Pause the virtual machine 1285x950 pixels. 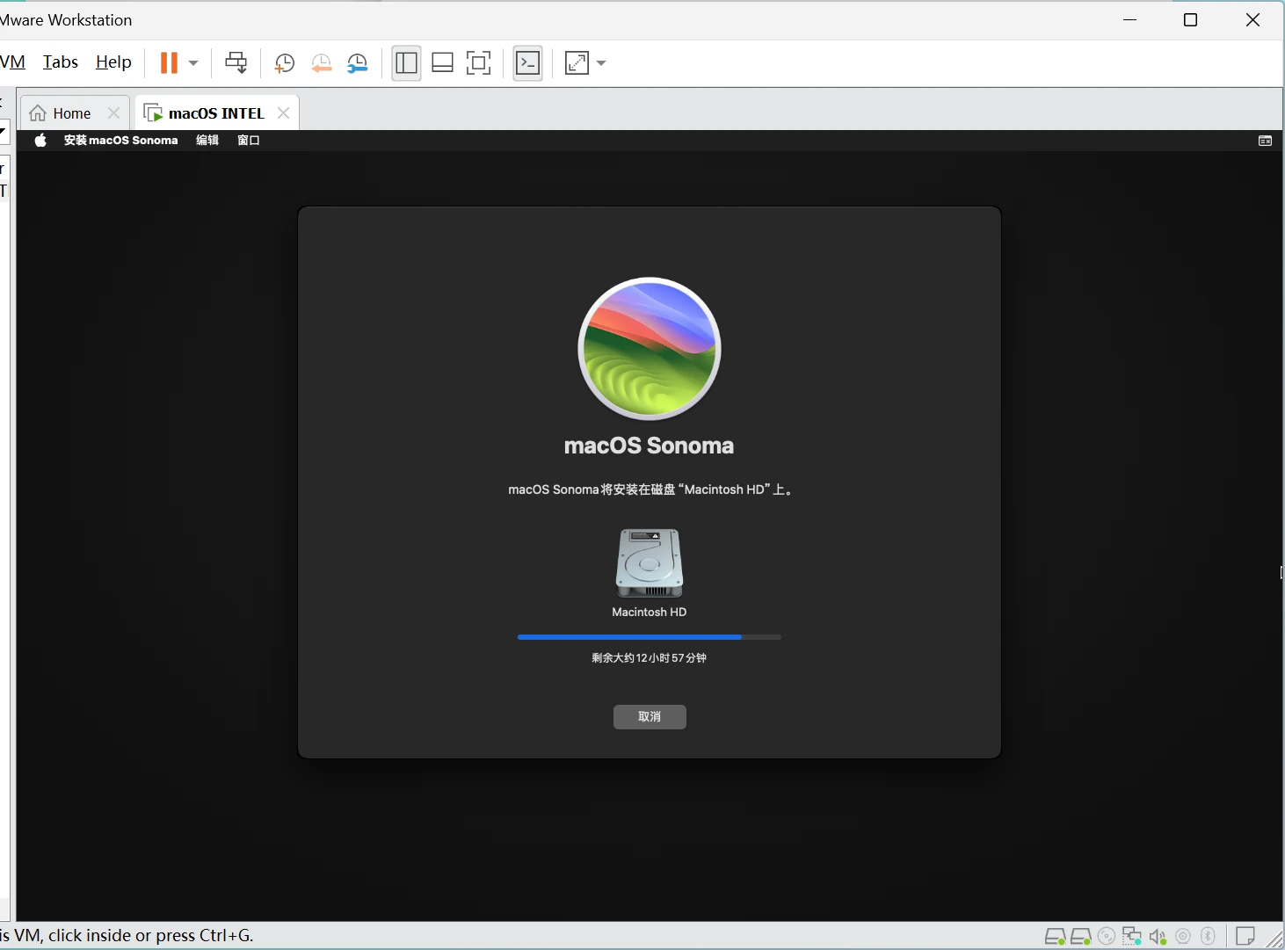tap(169, 62)
